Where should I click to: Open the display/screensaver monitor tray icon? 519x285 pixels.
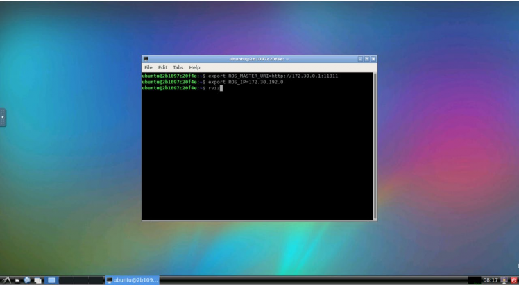504,280
